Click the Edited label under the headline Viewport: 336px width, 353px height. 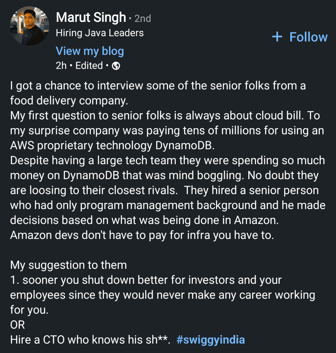pos(89,66)
